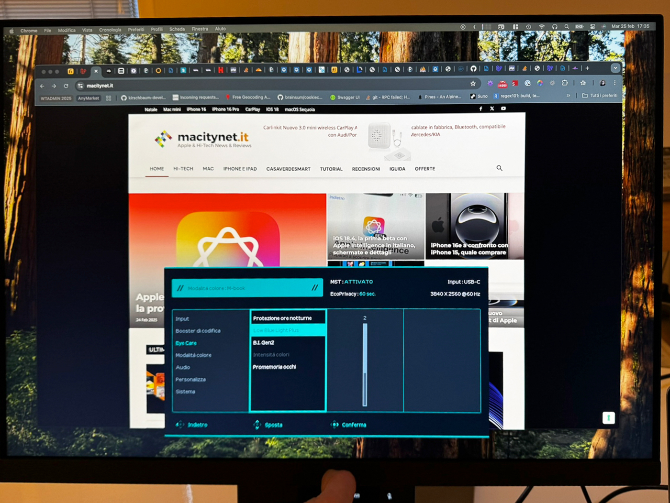This screenshot has height=503, width=670.
Task: Open the OFFERTE section
Action: [x=425, y=169]
